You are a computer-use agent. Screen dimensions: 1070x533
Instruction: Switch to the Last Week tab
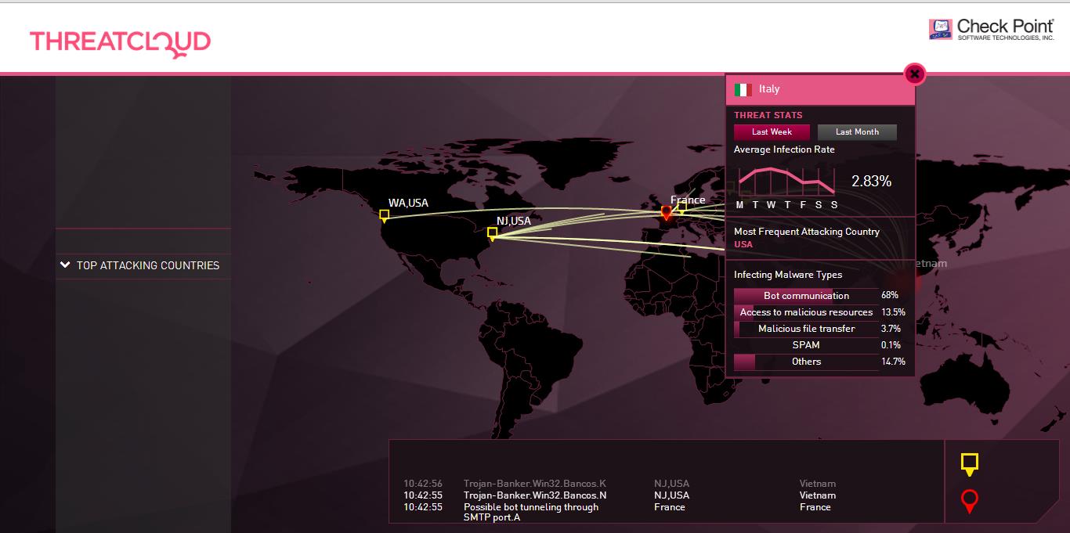tap(772, 132)
